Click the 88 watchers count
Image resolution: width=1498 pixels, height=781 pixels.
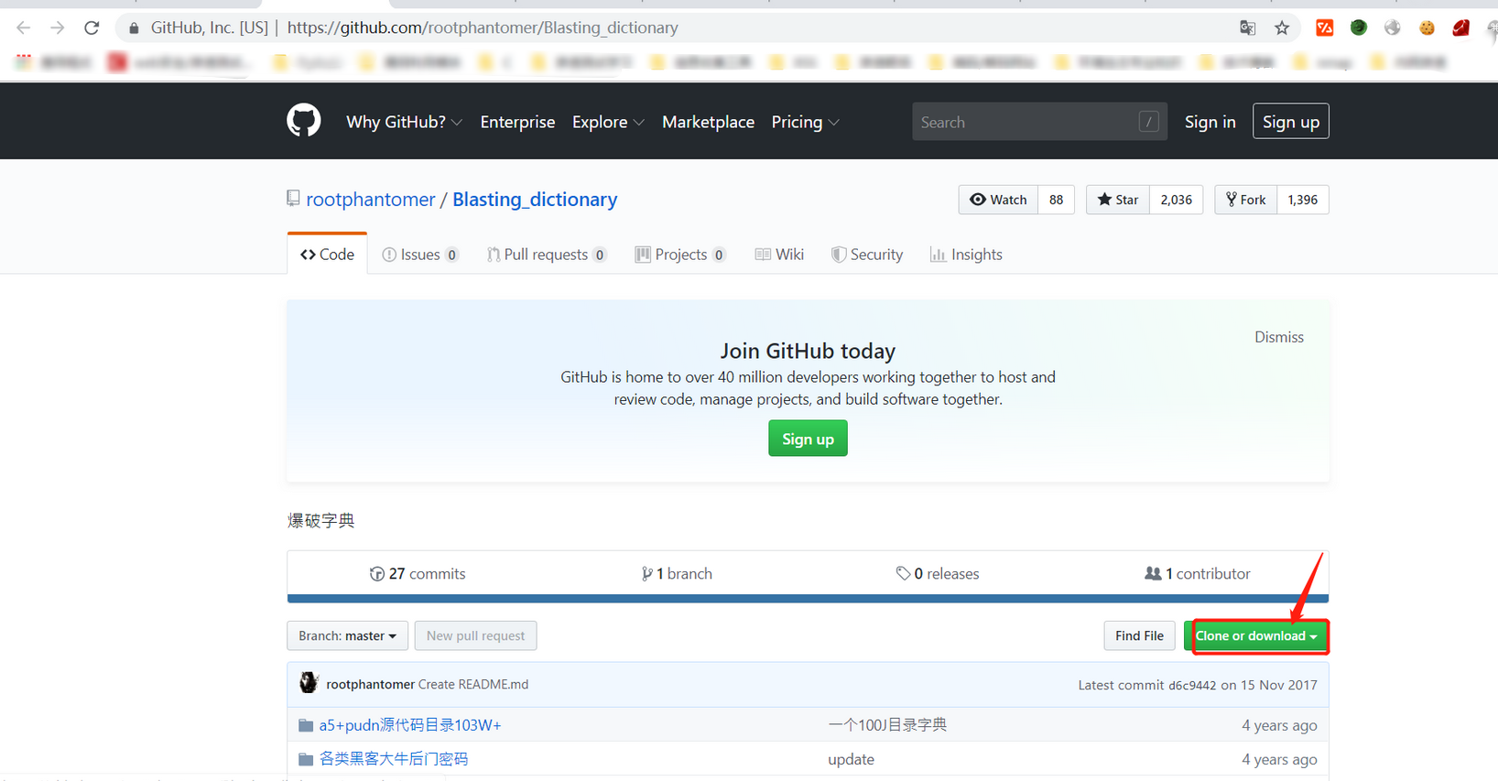click(1056, 200)
